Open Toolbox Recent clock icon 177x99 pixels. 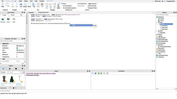[16, 69]
